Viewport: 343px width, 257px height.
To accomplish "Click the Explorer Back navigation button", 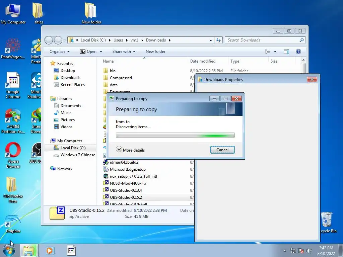I will click(49, 40).
